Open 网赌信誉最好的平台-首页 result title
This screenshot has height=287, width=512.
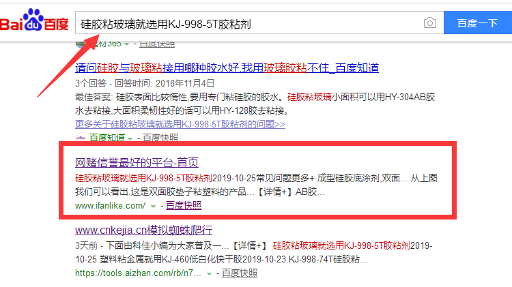click(x=137, y=162)
